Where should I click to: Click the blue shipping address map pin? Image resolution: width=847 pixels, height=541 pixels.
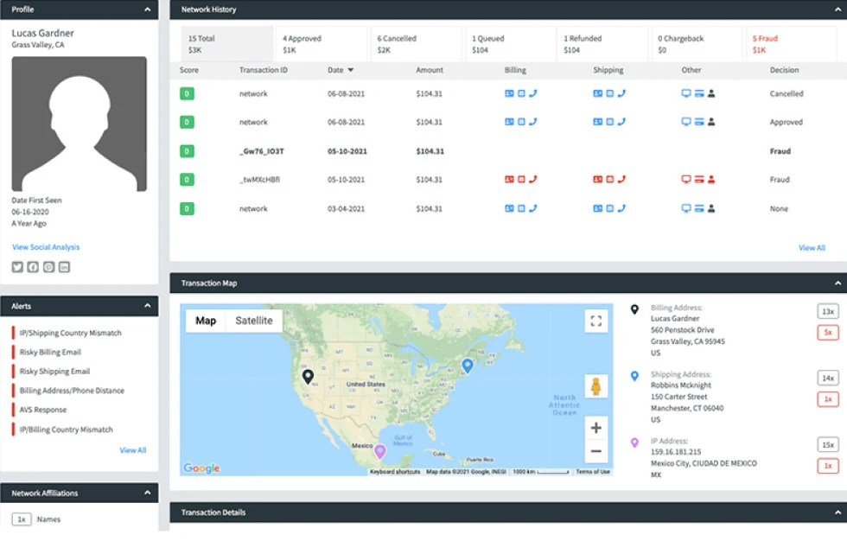tap(468, 366)
